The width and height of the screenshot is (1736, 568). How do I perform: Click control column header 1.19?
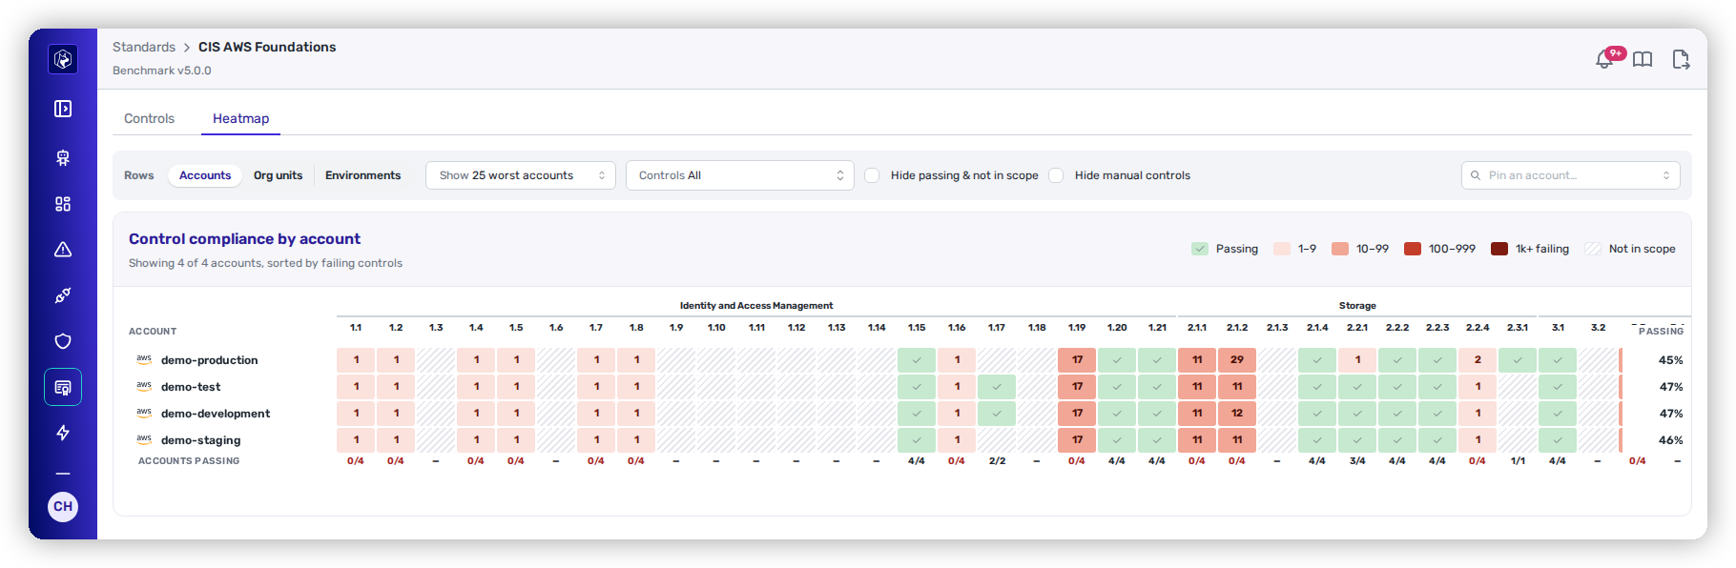click(1077, 328)
